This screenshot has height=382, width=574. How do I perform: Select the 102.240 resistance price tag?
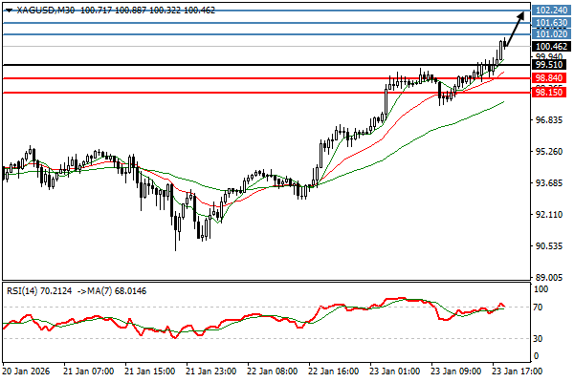coord(551,10)
